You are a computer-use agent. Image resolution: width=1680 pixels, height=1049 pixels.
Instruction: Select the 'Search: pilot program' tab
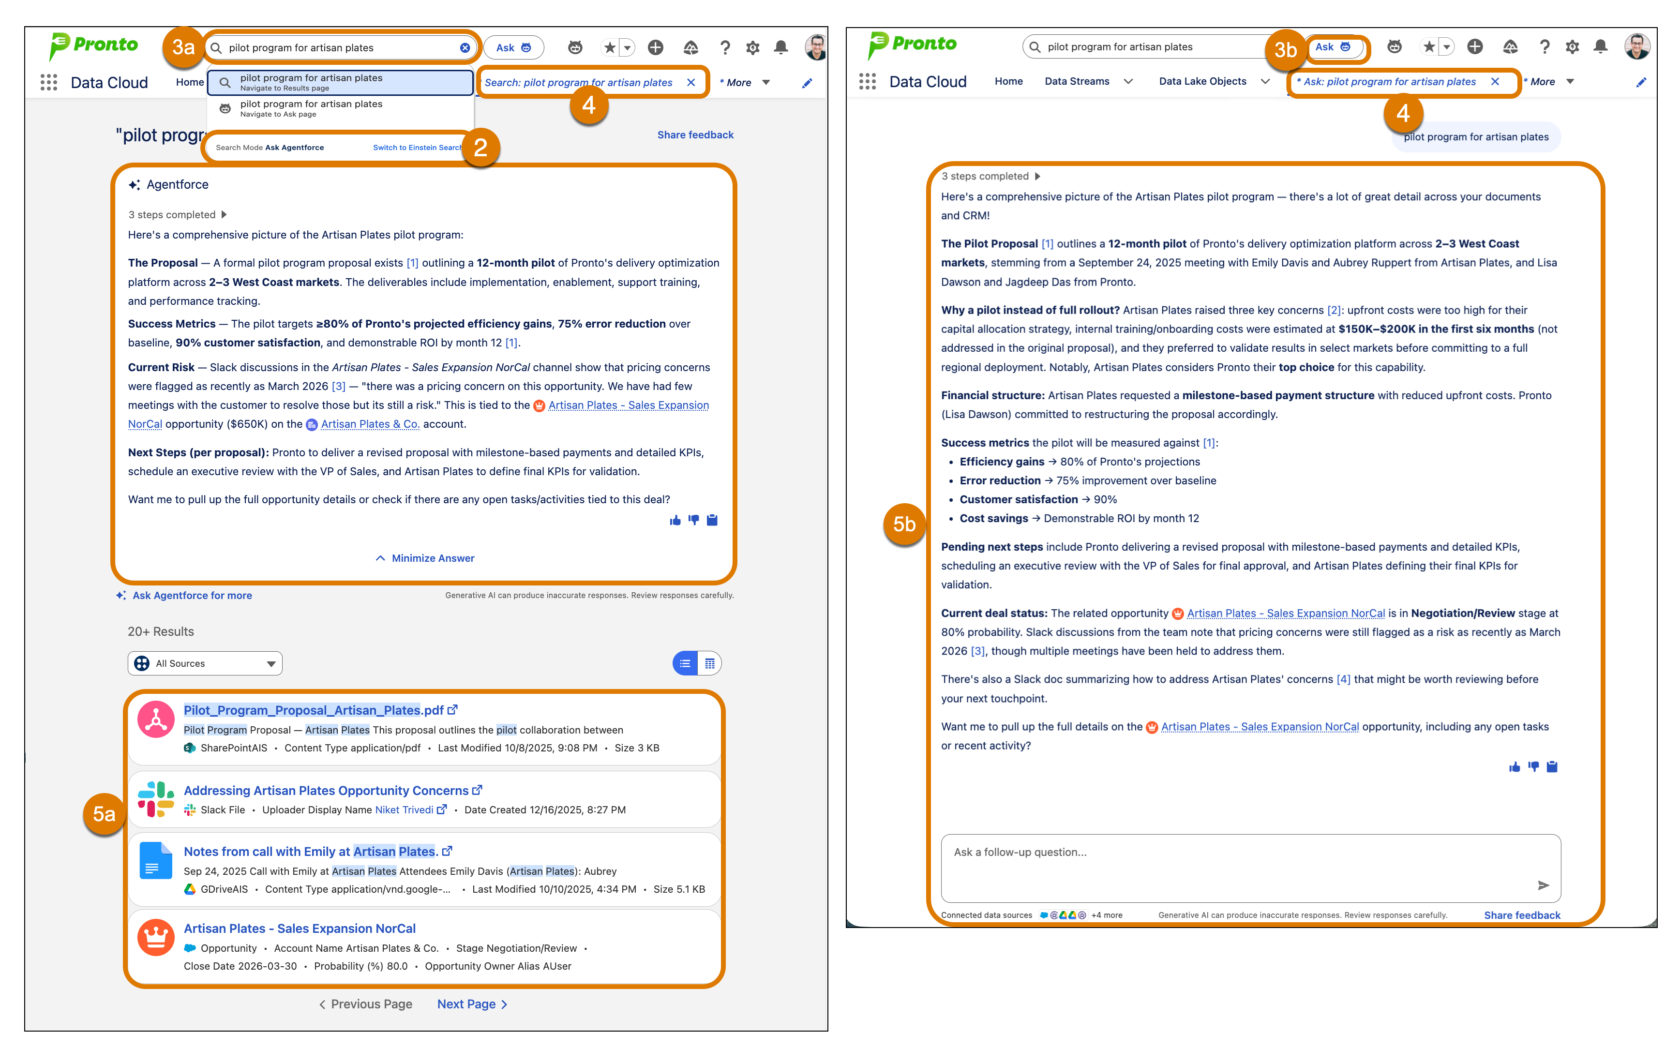[x=579, y=83]
